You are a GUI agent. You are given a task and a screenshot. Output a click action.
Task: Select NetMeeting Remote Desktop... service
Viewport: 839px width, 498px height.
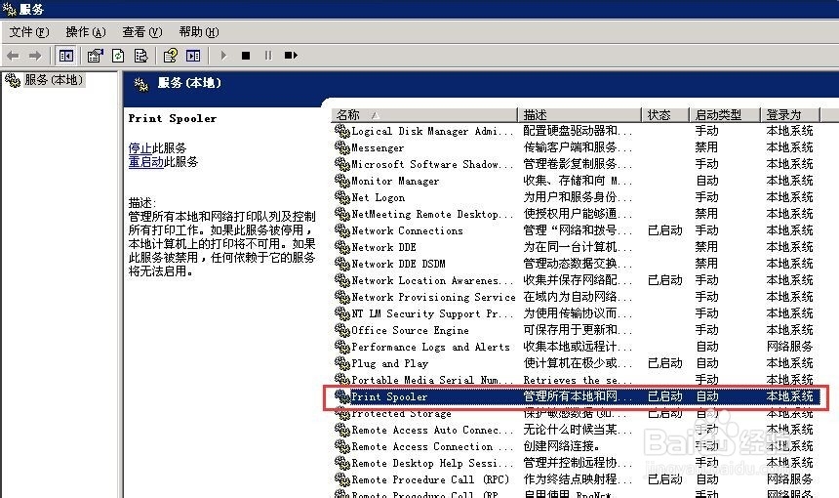point(432,214)
